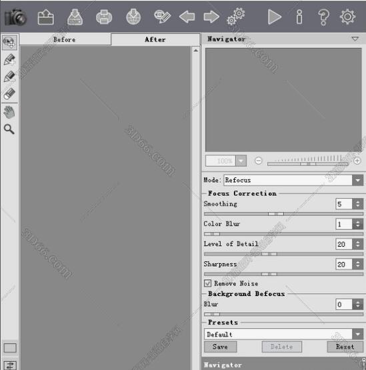Image resolution: width=366 pixels, height=370 pixels.
Task: Click the redo right arrow icon
Action: click(x=211, y=17)
